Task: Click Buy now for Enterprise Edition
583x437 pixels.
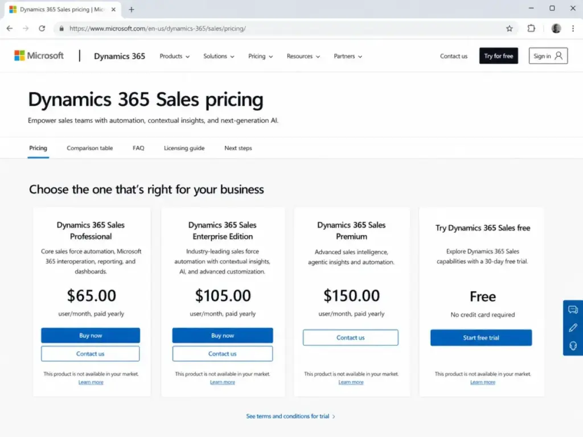Action: (223, 335)
